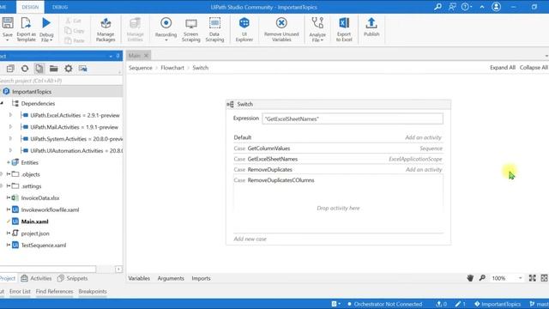The image size is (549, 309).
Task: Open Breakpoints panel
Action: [93, 292]
